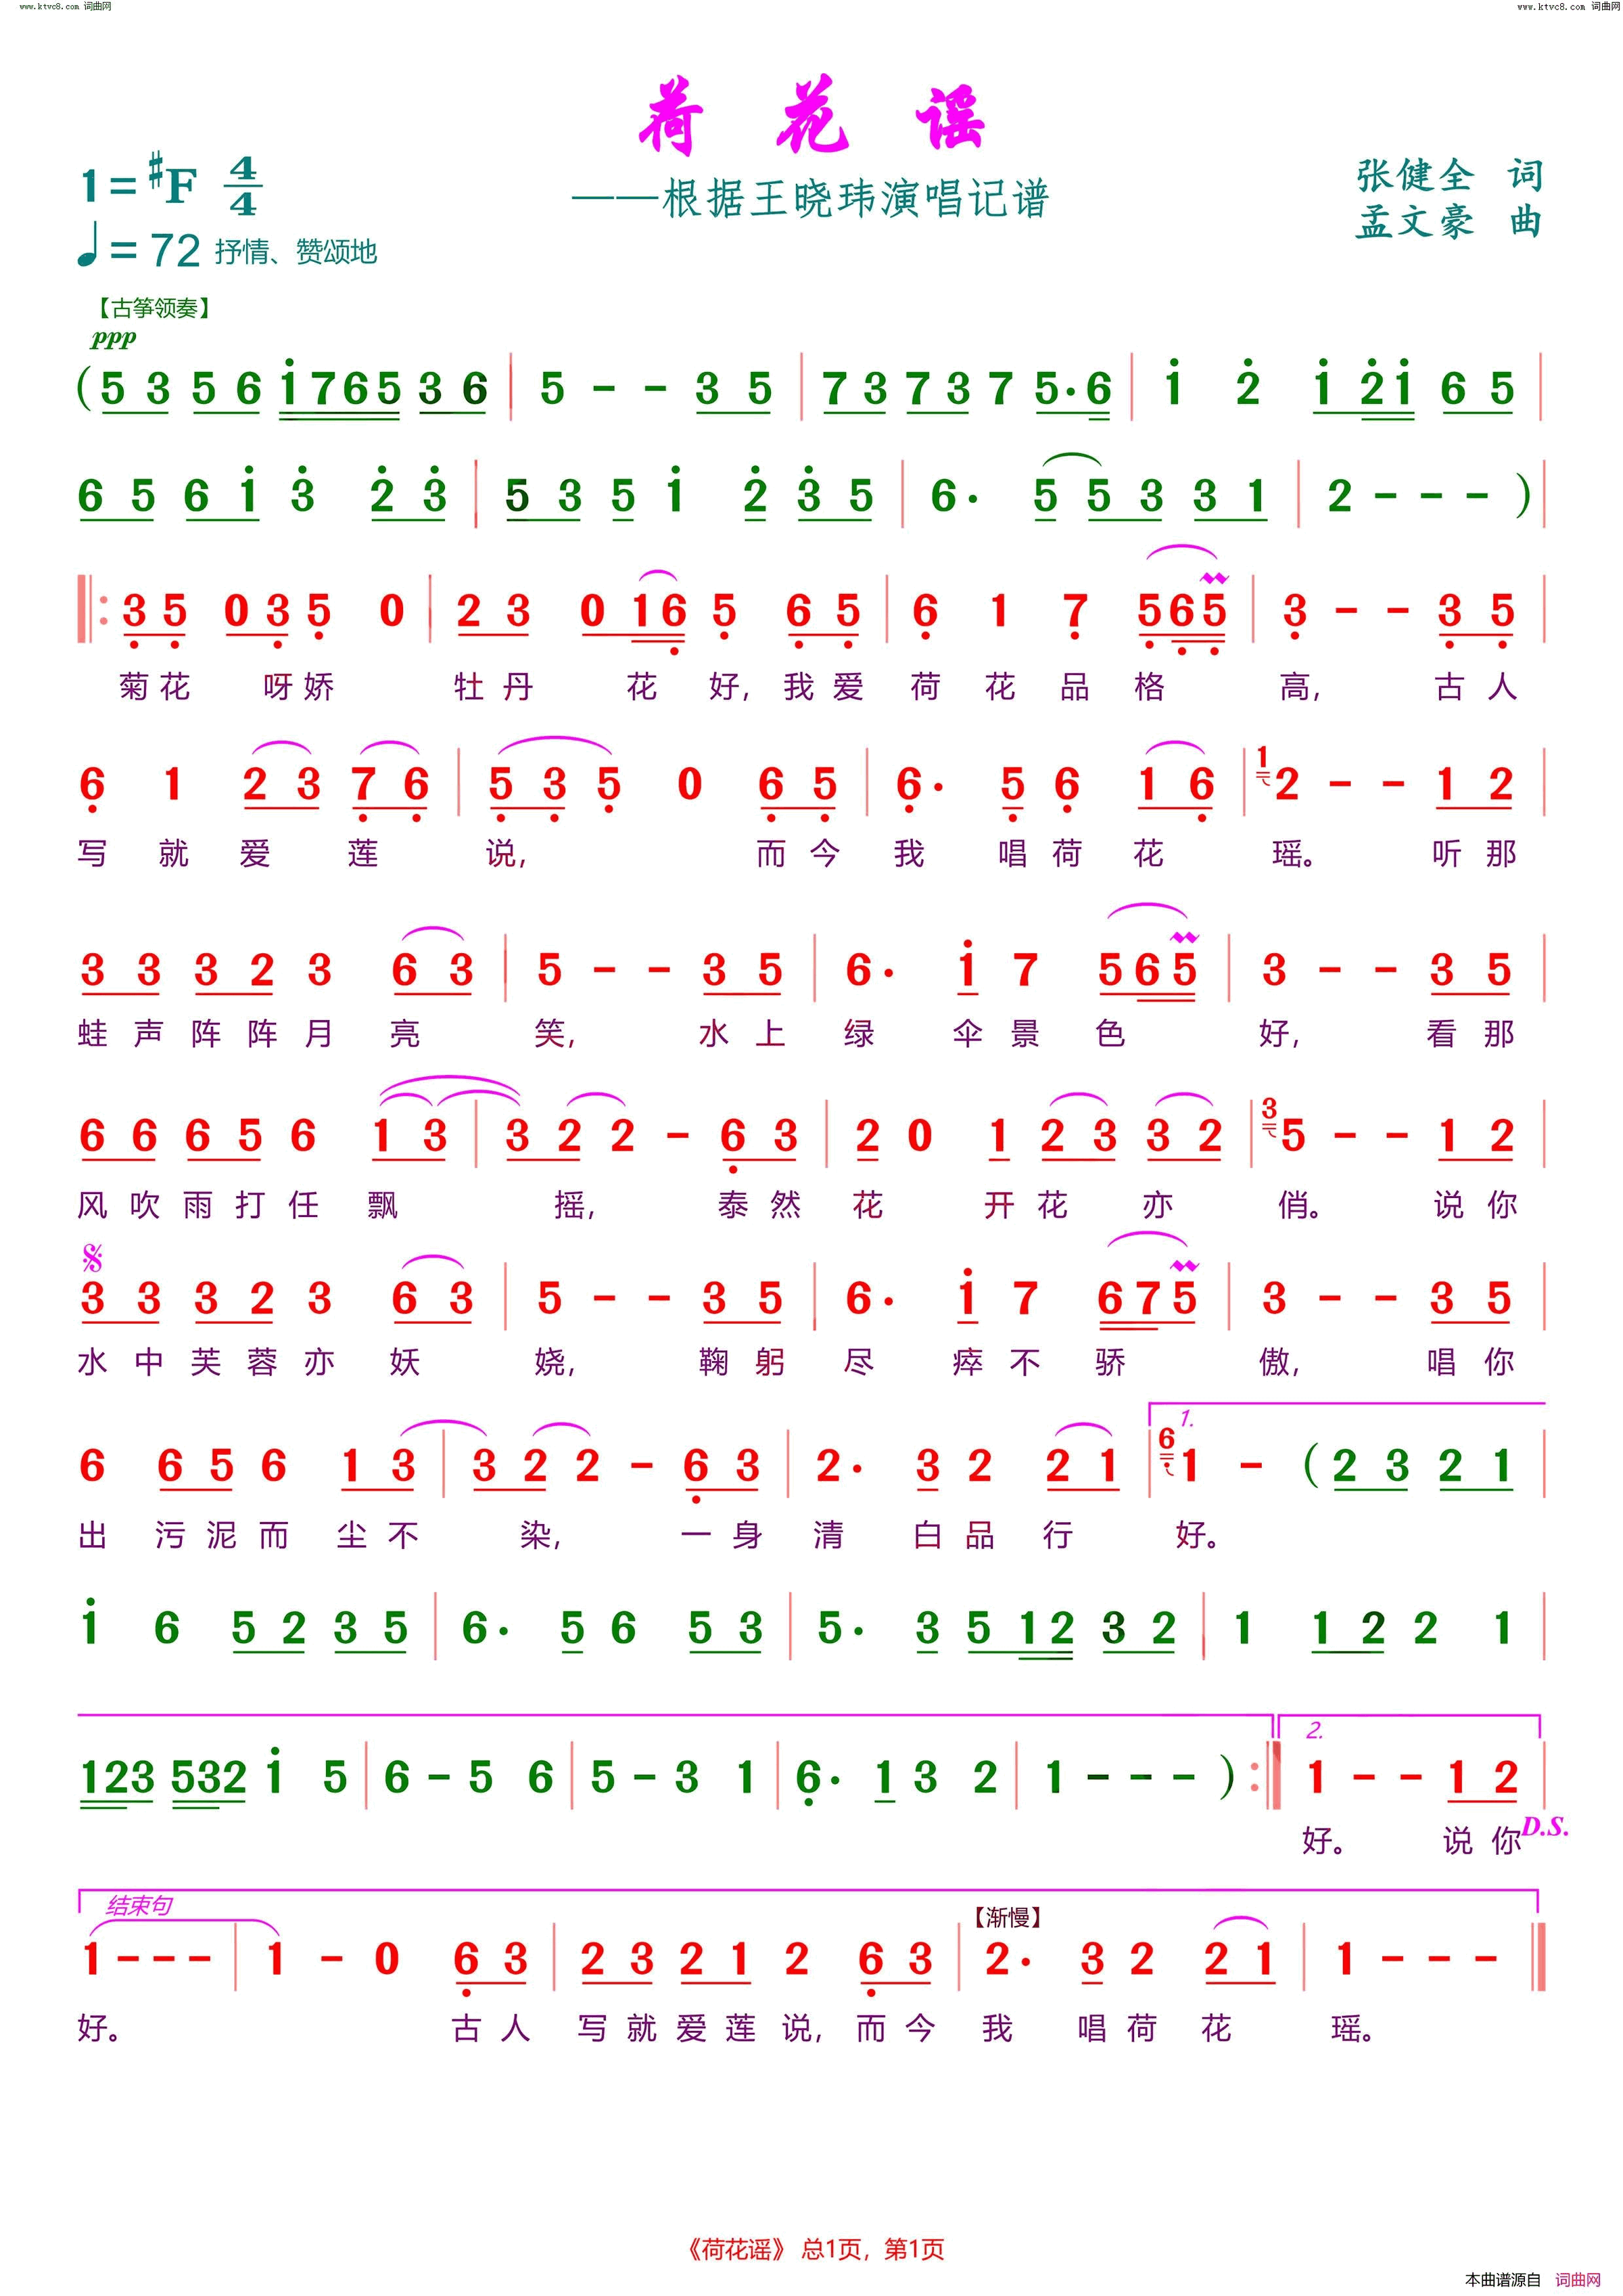Click the lyrics 唱你
The image size is (1623, 2296).
pyautogui.click(x=1471, y=1362)
